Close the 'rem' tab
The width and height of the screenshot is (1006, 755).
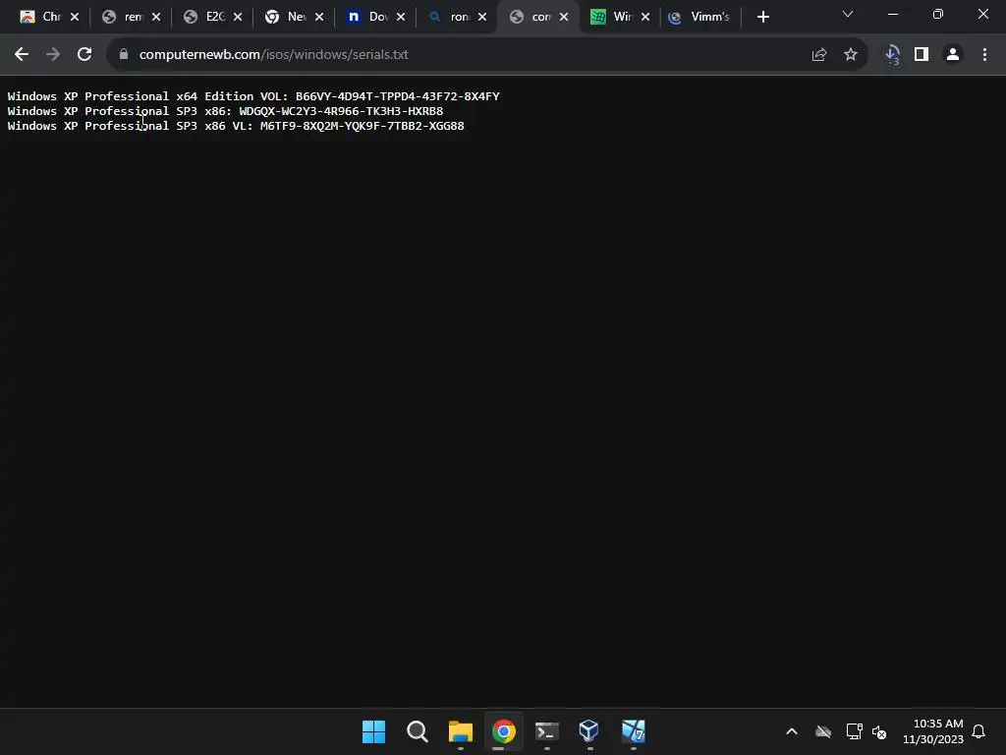pos(156,17)
